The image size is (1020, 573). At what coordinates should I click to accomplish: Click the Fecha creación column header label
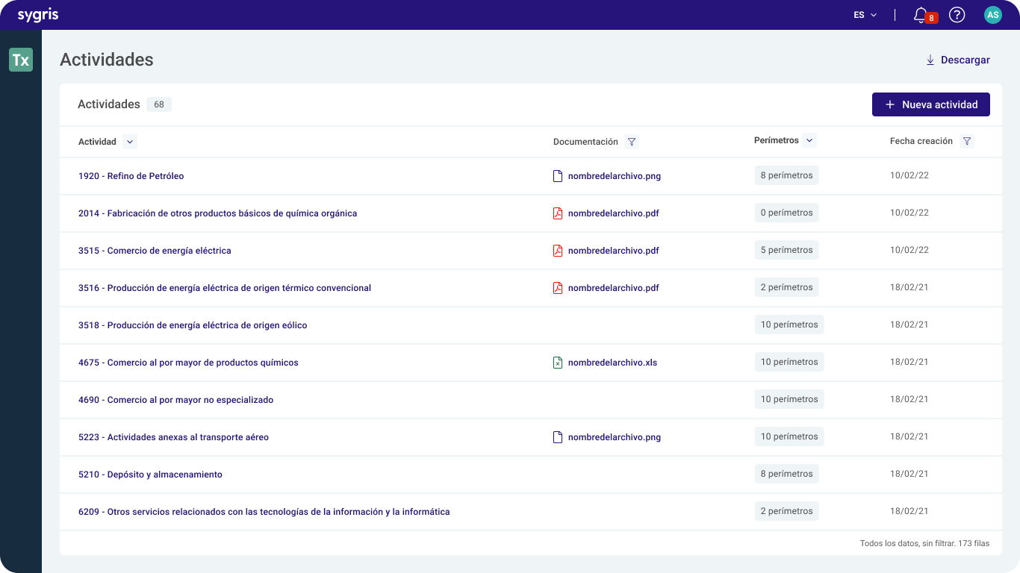tap(921, 141)
